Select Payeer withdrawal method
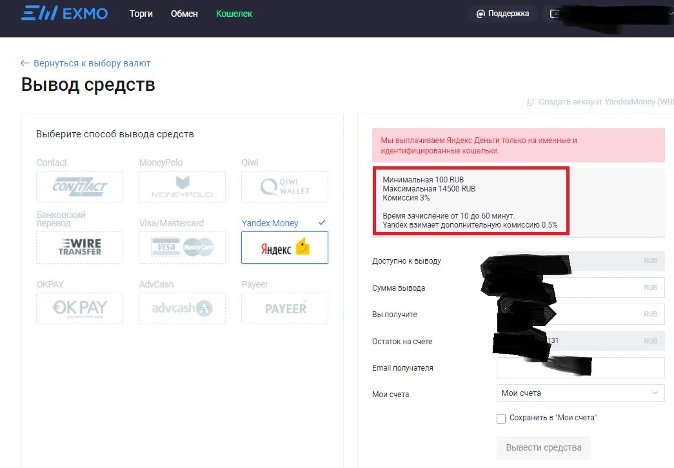This screenshot has height=468, width=674. pyautogui.click(x=284, y=309)
